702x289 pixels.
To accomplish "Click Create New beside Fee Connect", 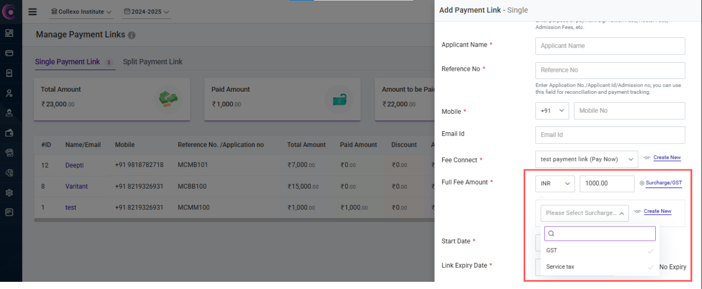I will (667, 158).
